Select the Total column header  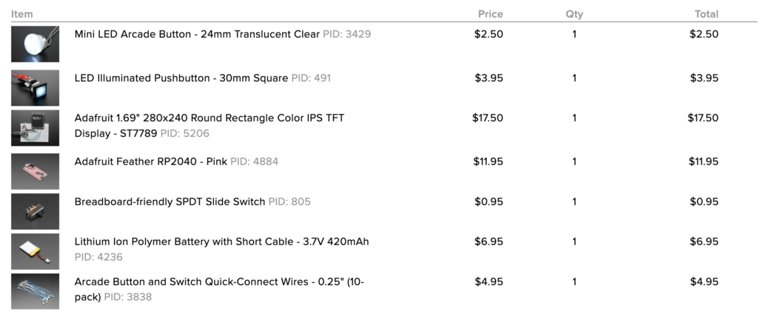click(x=706, y=14)
